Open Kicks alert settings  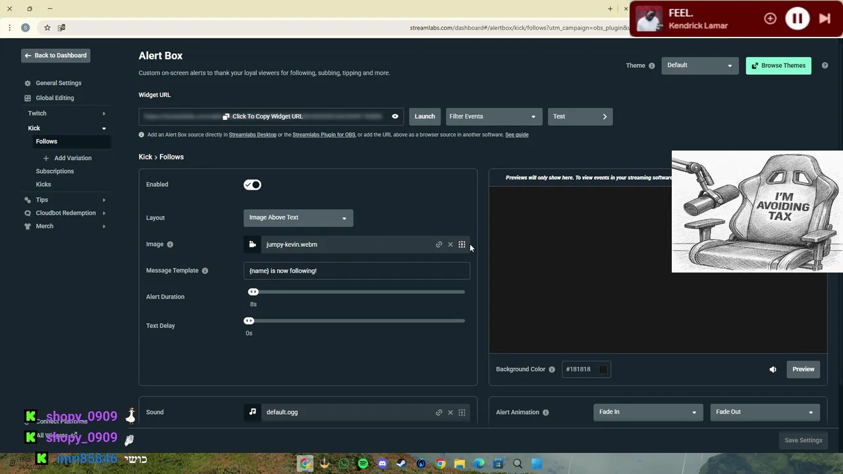pyautogui.click(x=43, y=184)
